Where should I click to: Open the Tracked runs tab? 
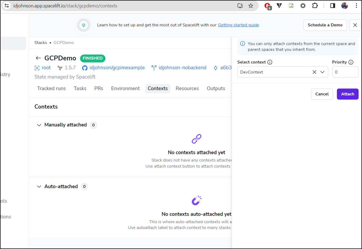(52, 89)
